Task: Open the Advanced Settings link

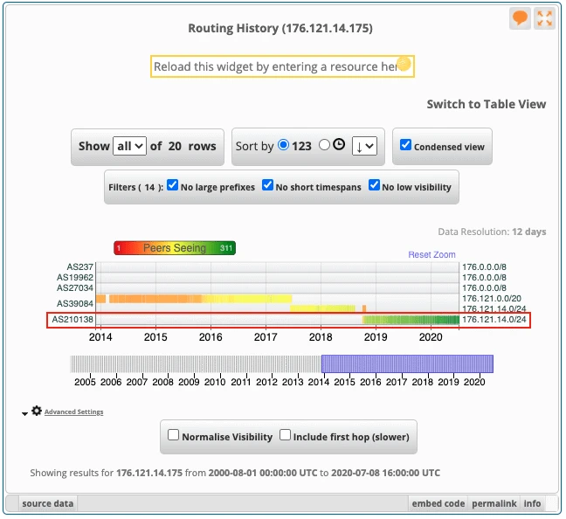Action: coord(73,412)
